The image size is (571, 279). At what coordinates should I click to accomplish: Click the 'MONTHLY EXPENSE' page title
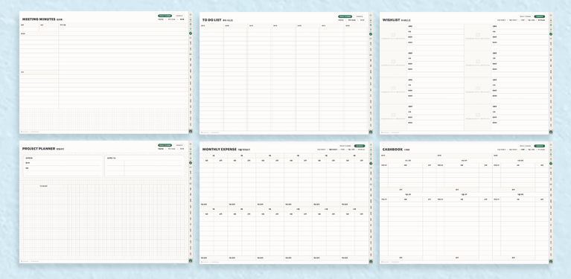219,150
